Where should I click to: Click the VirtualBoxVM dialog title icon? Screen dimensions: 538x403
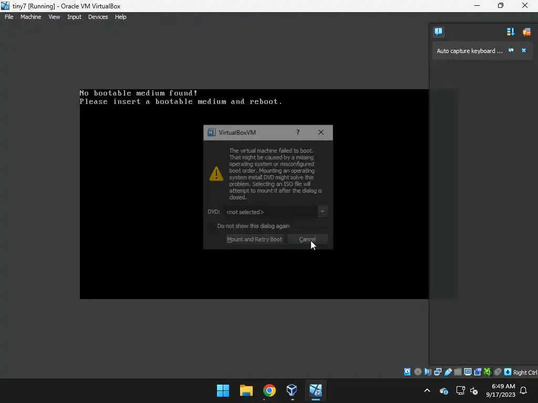click(211, 133)
